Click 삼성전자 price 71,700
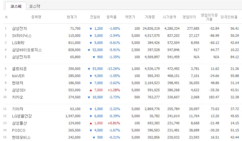Image resolution: width=242 pixels, height=141 pixels. click(x=75, y=28)
